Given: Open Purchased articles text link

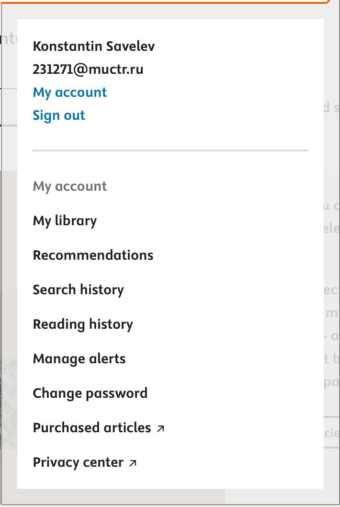Looking at the screenshot, I should (x=92, y=428).
